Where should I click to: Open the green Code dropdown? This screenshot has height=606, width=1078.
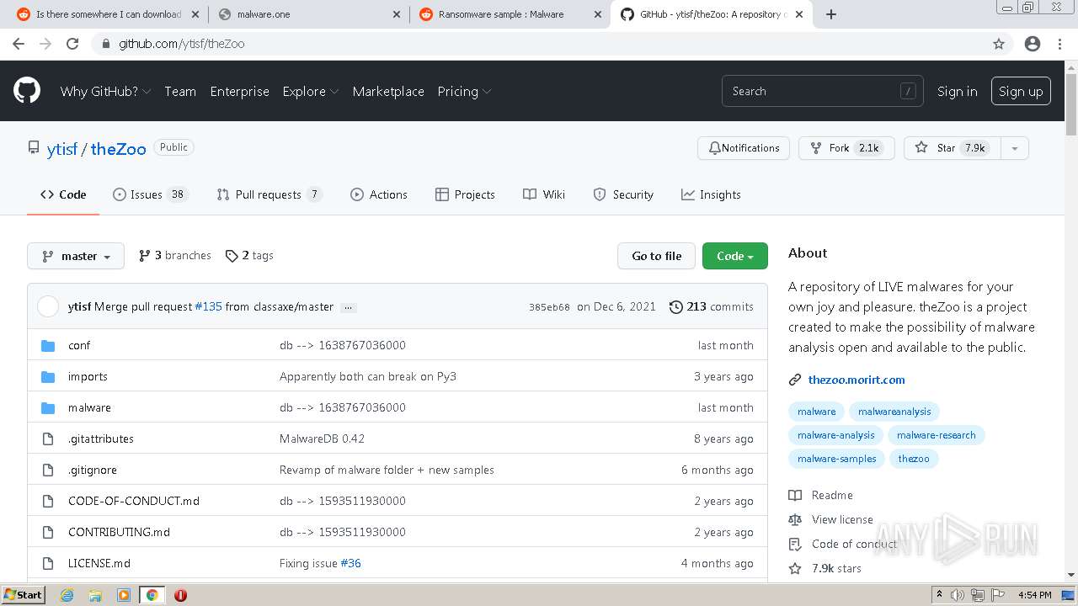(735, 256)
